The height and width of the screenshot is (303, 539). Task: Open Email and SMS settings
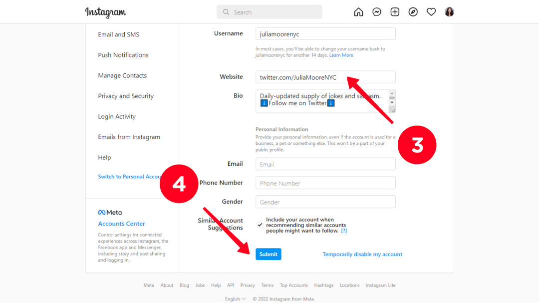[x=119, y=34]
